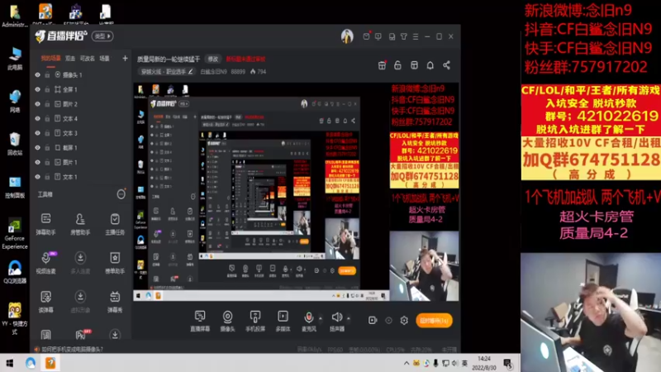Open the toolbox more-options circle
This screenshot has width=661, height=372.
[x=121, y=194]
